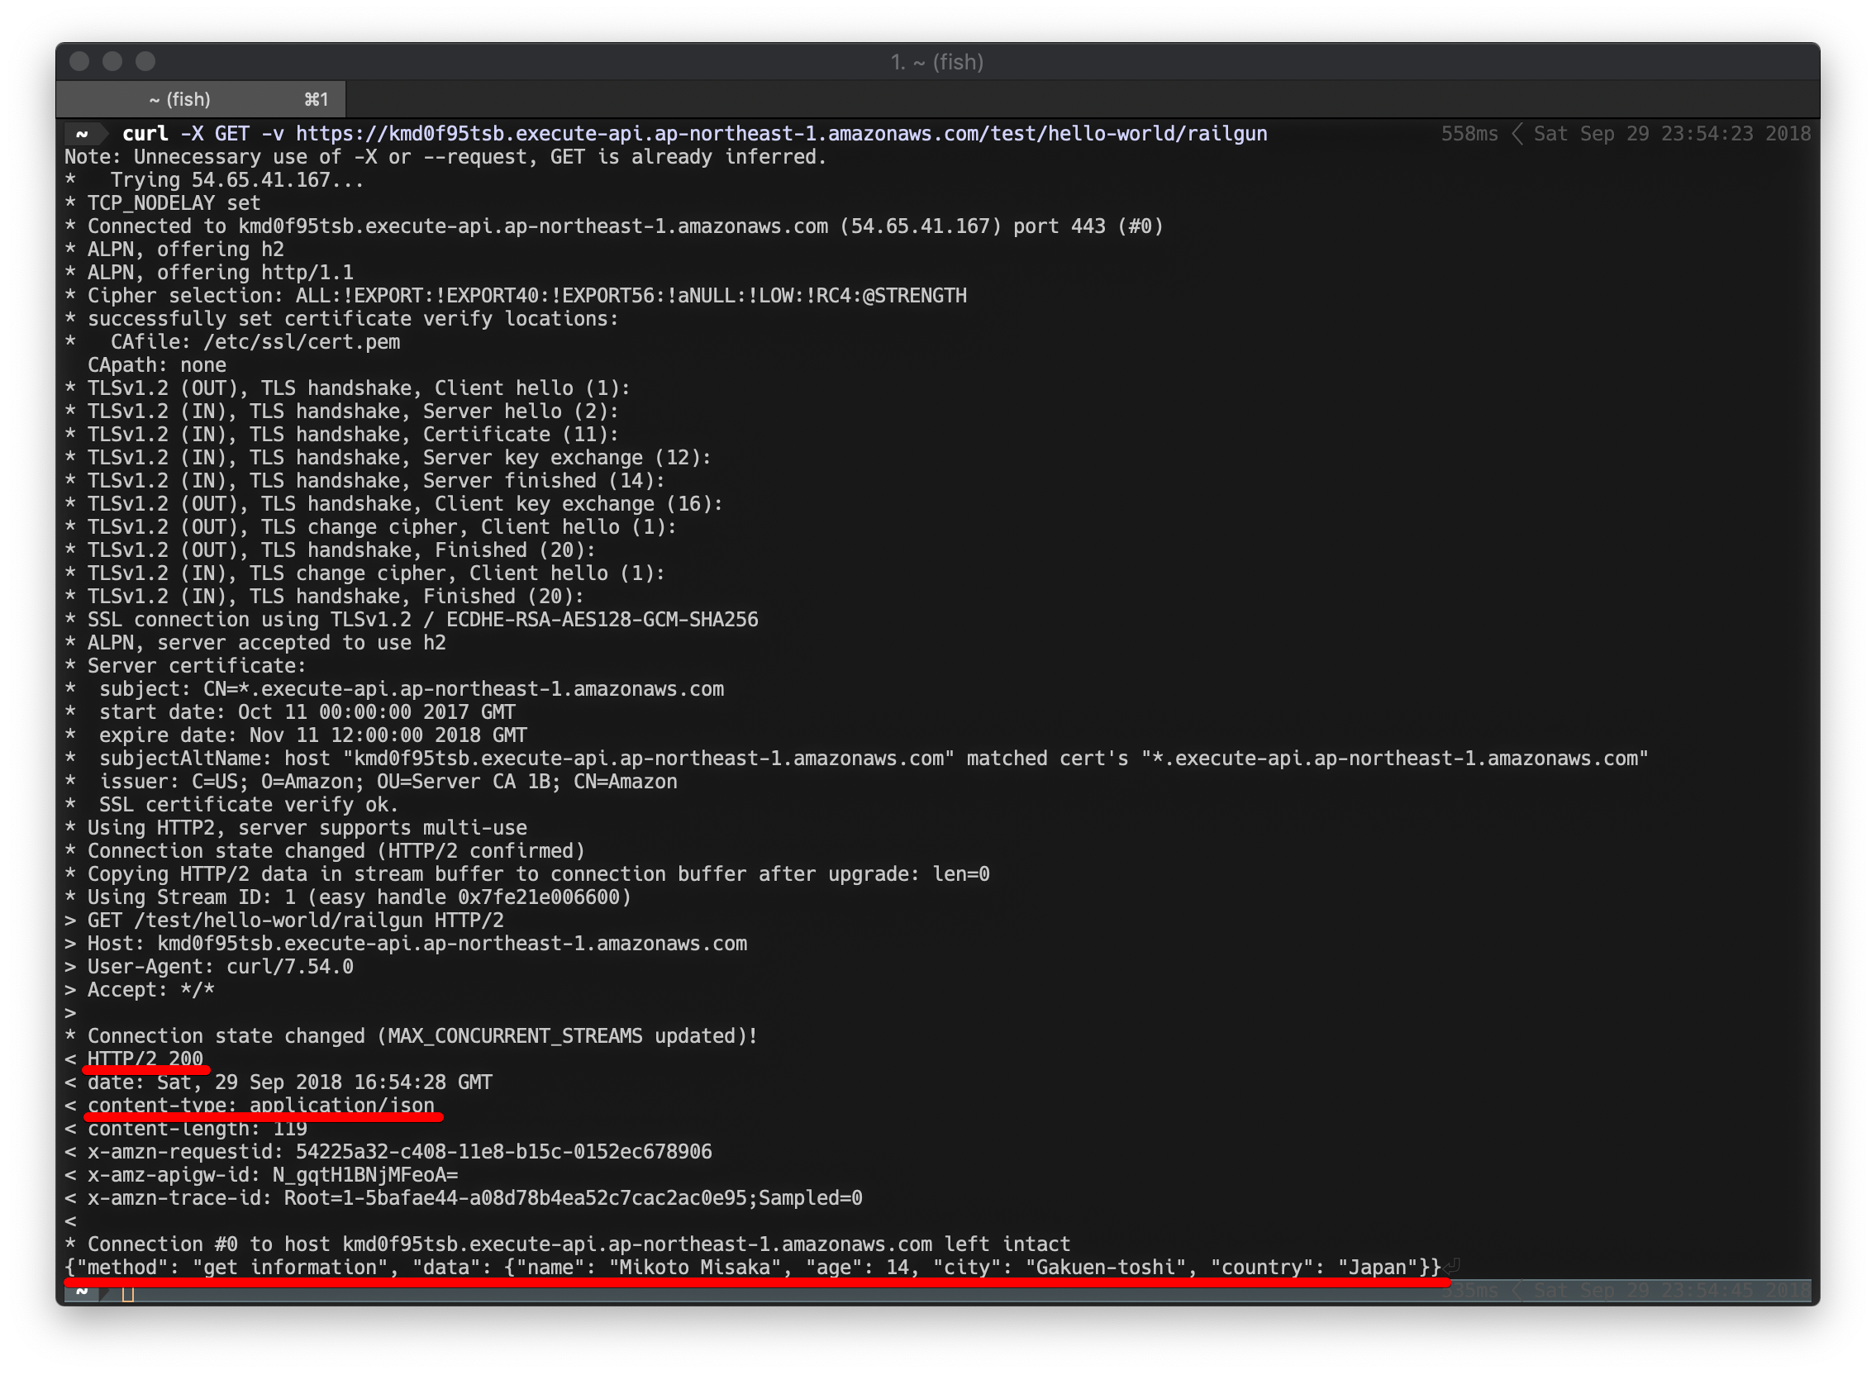Click the 'Copying HTTP/2 data in stream buffer' line
The height and width of the screenshot is (1375, 1876).
(528, 875)
